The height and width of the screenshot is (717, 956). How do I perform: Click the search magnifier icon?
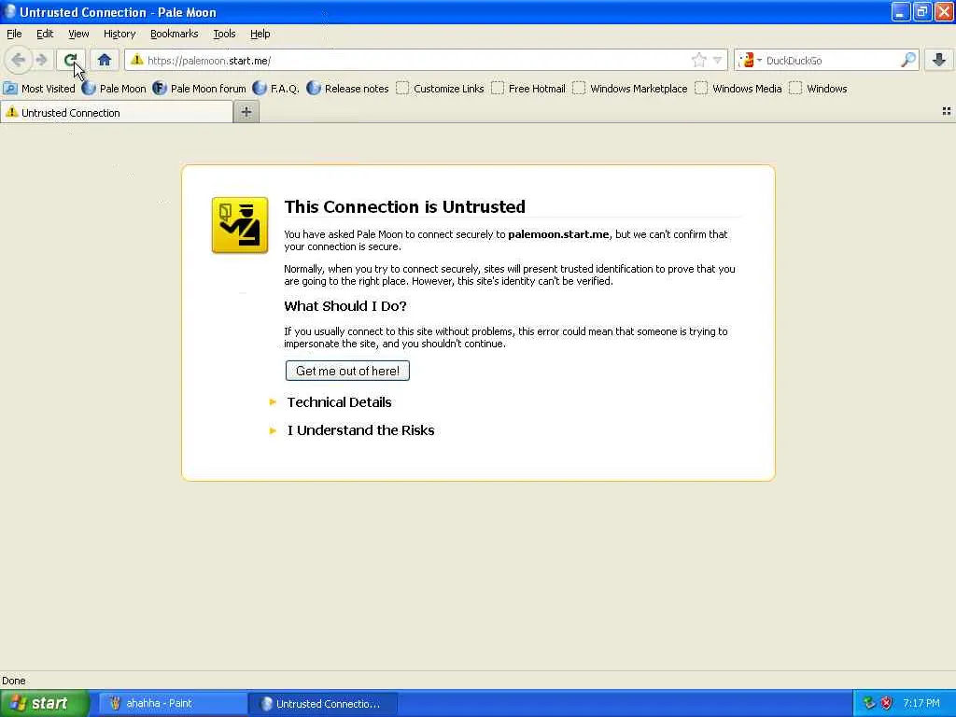[907, 60]
